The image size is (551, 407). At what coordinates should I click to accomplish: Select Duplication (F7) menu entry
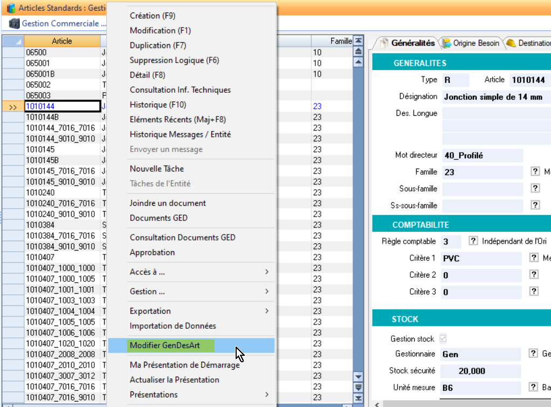[x=157, y=45]
